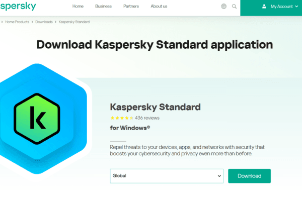Open the language globe icon
Image resolution: width=302 pixels, height=201 pixels.
pyautogui.click(x=223, y=7)
